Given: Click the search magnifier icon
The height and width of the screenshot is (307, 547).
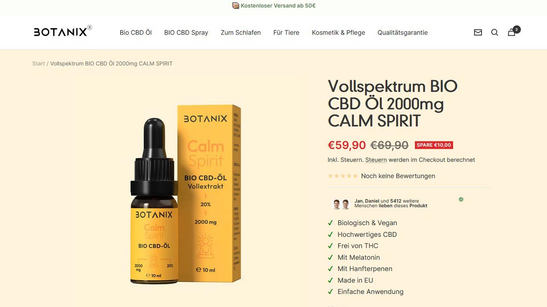Looking at the screenshot, I should (494, 32).
